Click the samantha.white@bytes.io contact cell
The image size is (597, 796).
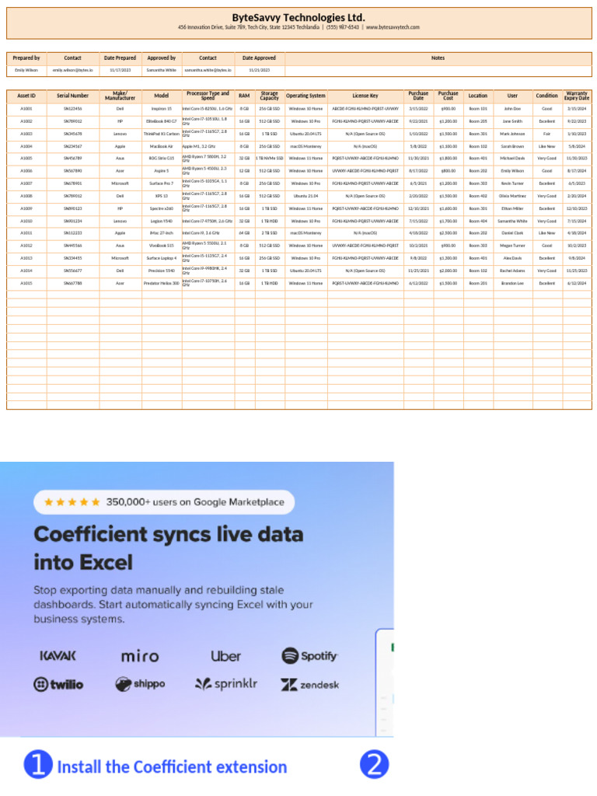tap(208, 71)
